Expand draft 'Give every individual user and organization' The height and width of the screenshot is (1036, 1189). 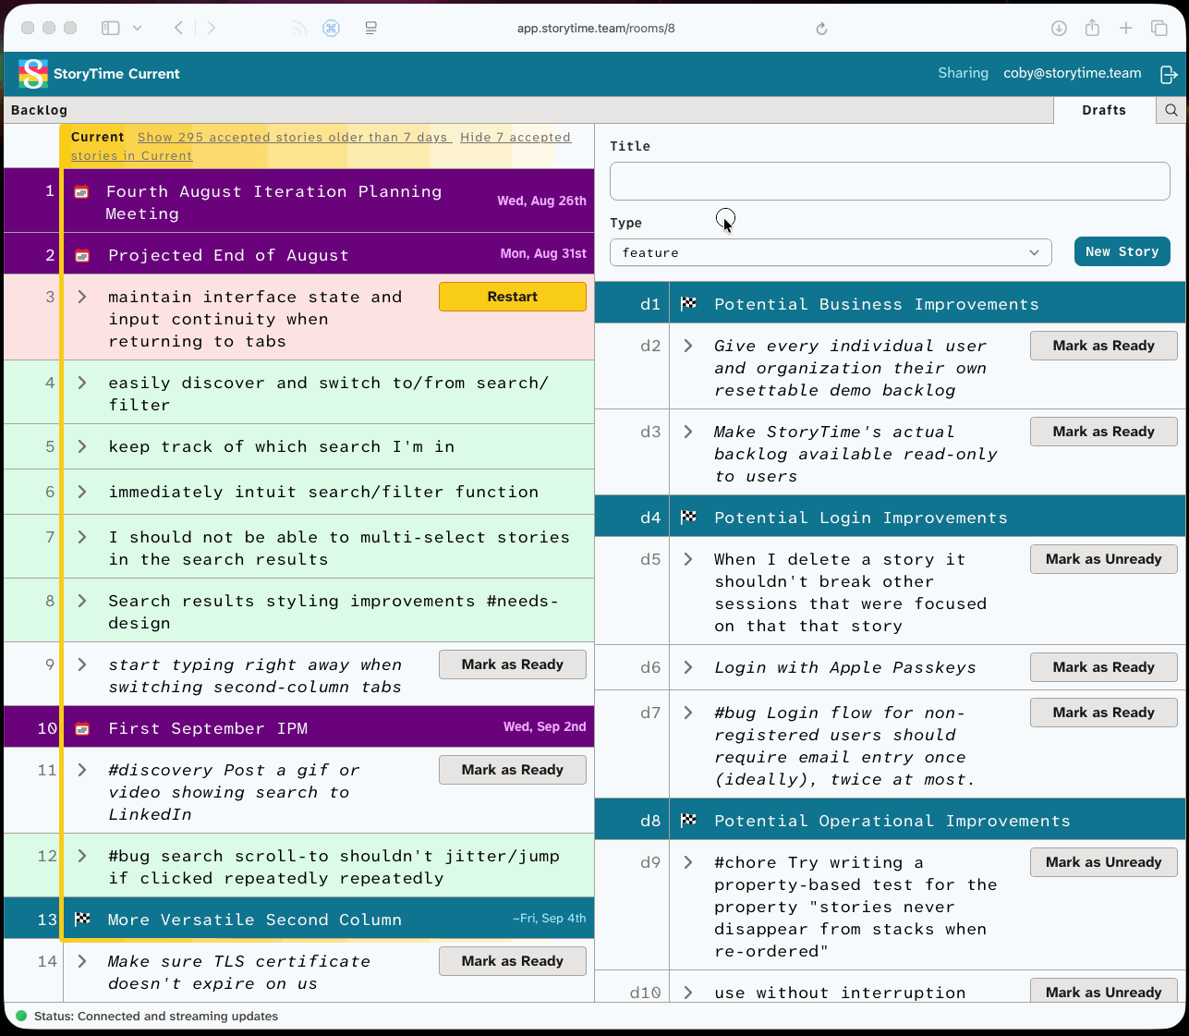688,346
